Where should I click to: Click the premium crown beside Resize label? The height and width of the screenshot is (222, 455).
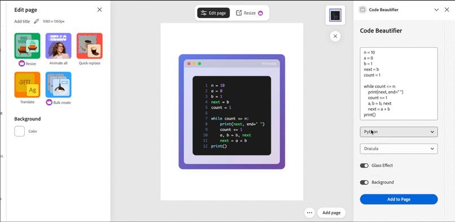21,64
